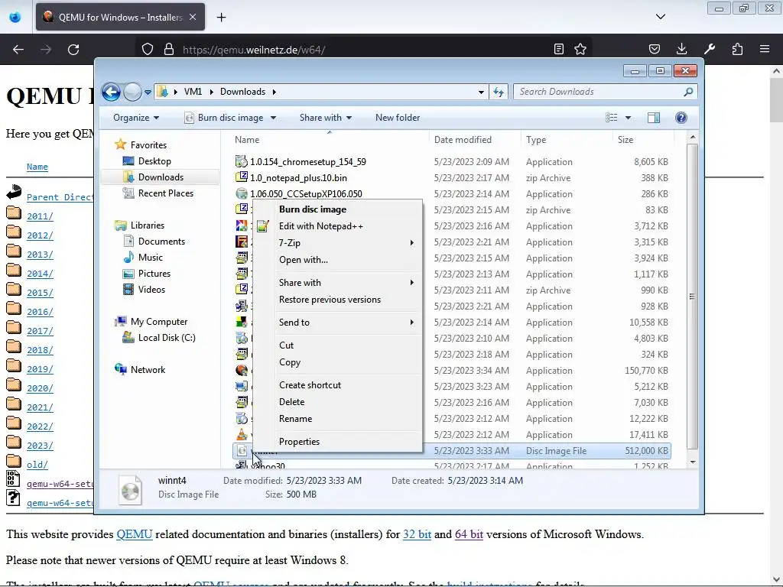
Task: Reload the page in Firefox
Action: [x=73, y=50]
